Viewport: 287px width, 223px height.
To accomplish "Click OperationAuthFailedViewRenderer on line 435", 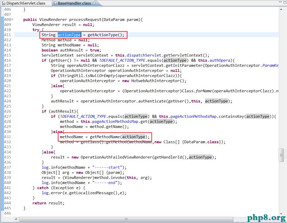I will [x=116, y=157].
